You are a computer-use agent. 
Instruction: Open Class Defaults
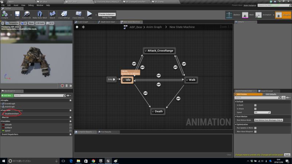pyautogui.click(x=78, y=15)
